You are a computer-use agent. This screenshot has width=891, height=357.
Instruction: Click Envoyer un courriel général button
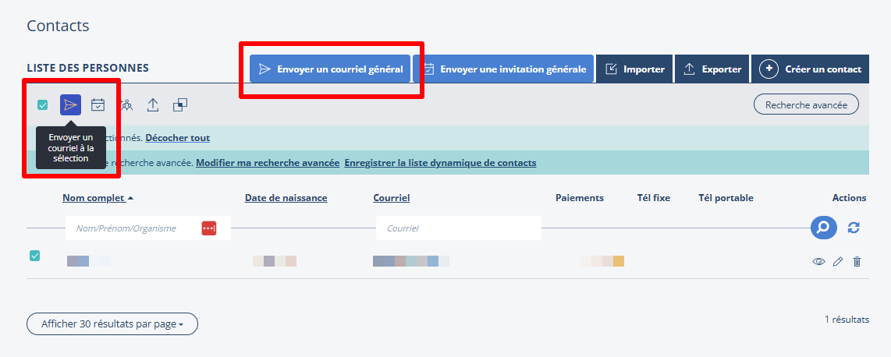click(x=330, y=69)
